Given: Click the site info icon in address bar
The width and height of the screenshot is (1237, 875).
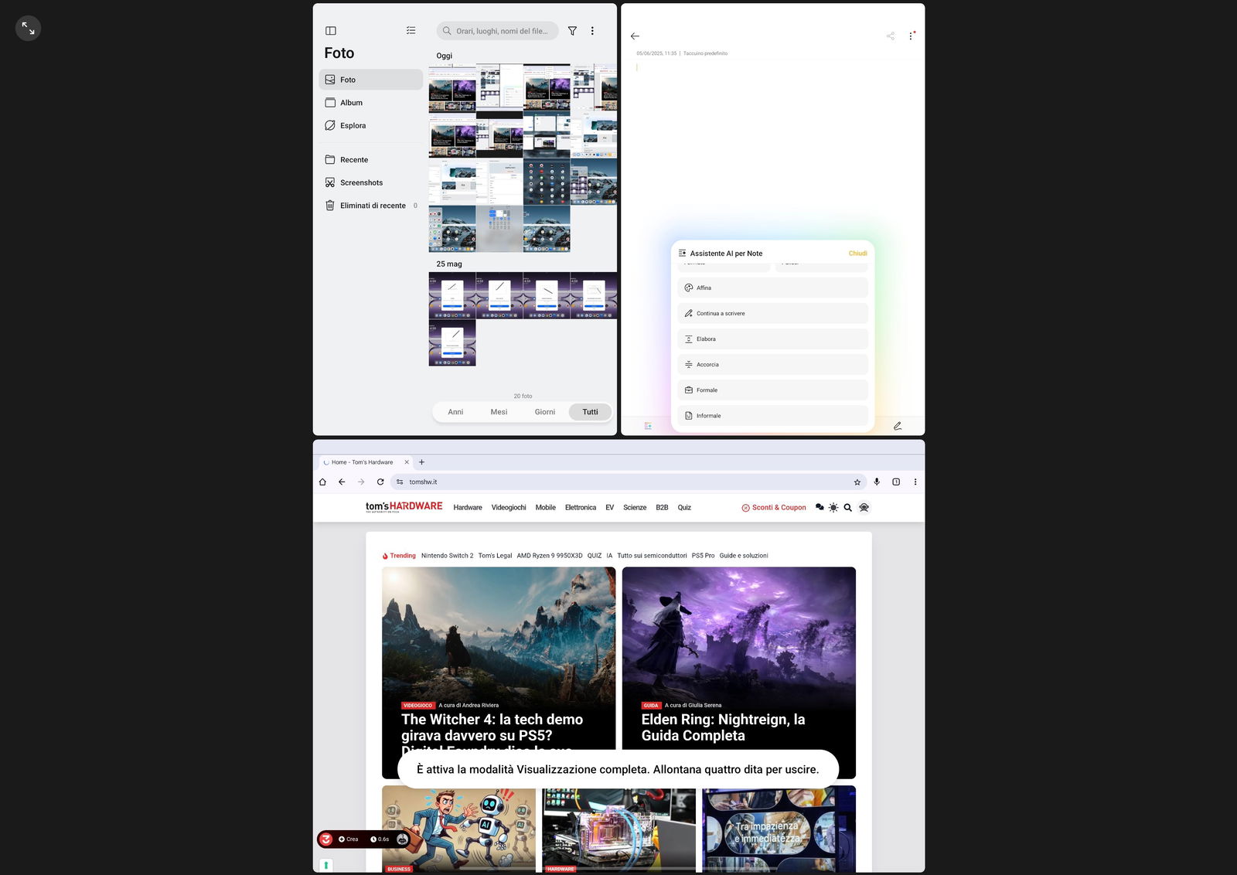Looking at the screenshot, I should click(x=400, y=482).
